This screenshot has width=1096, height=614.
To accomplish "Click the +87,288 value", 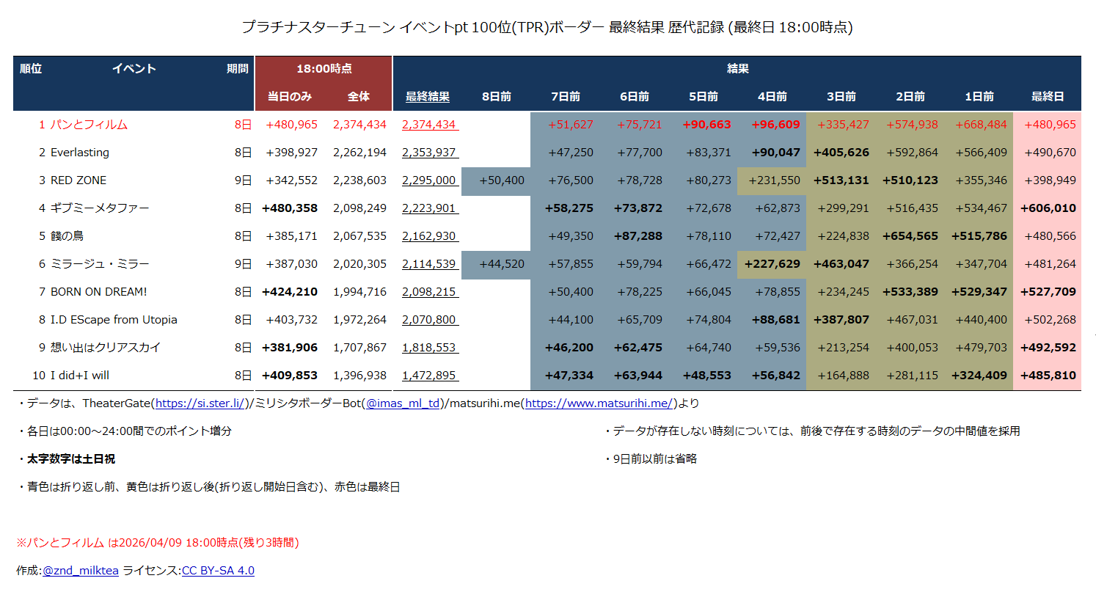I will click(638, 236).
